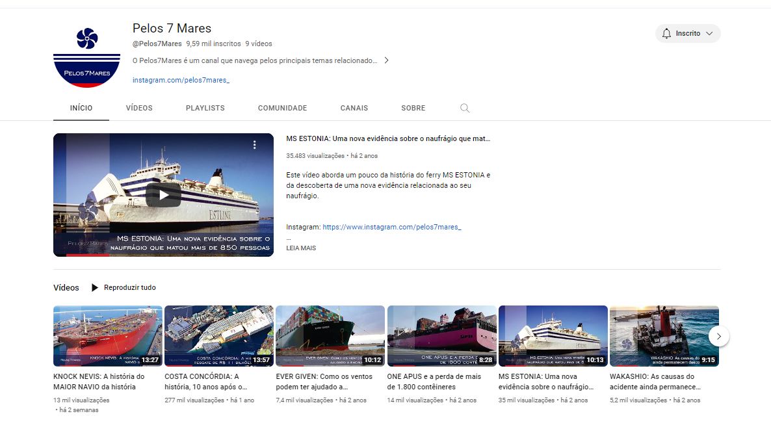Open title MS ESTONIA: Uma nova evidência in row
The width and height of the screenshot is (771, 429).
(546, 382)
